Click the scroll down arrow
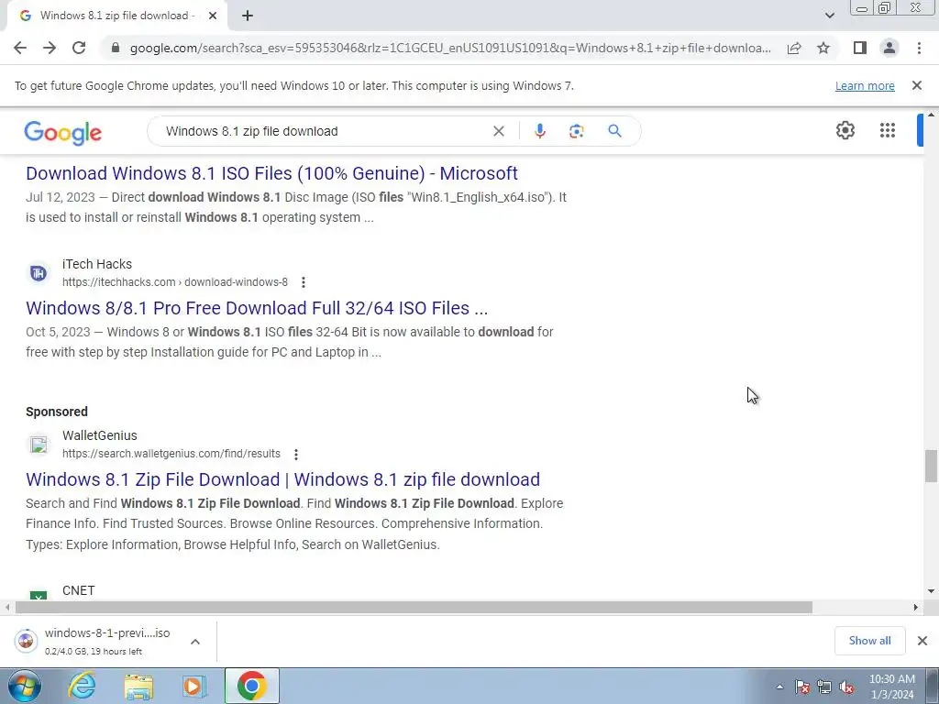The height and width of the screenshot is (704, 939). (931, 591)
